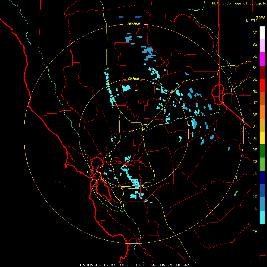Screen dimensions: 267x267
Task: Click the yellow legend swatch
Action: [262, 138]
